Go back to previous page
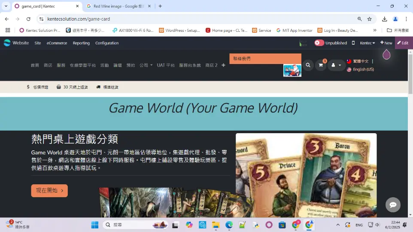 click(7, 19)
